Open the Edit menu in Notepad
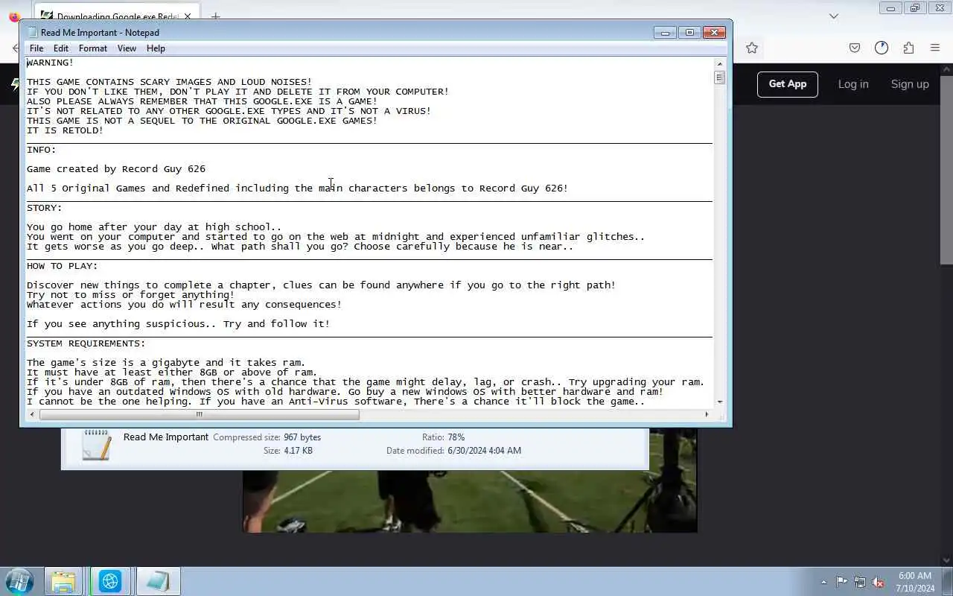This screenshot has height=596, width=953. coord(61,48)
